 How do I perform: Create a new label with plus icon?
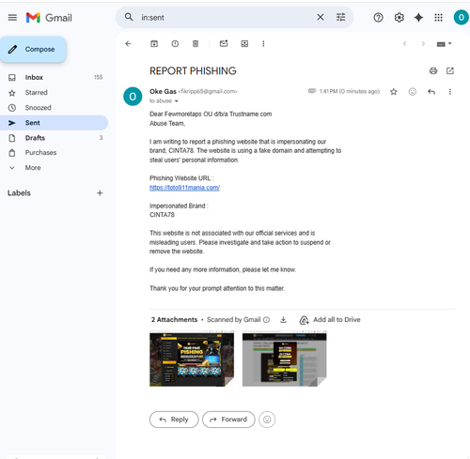coord(100,193)
